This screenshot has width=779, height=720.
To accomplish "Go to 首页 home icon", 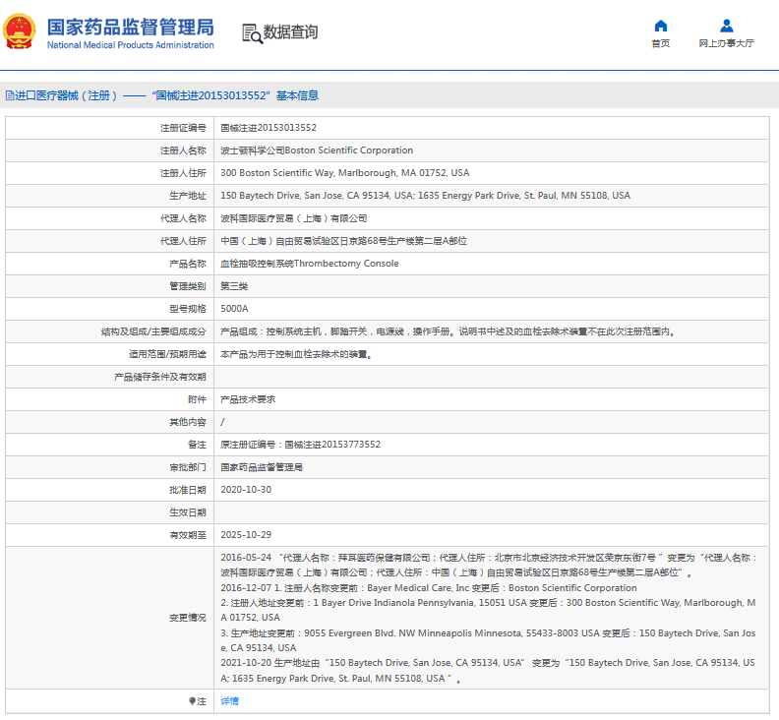I will tap(661, 26).
